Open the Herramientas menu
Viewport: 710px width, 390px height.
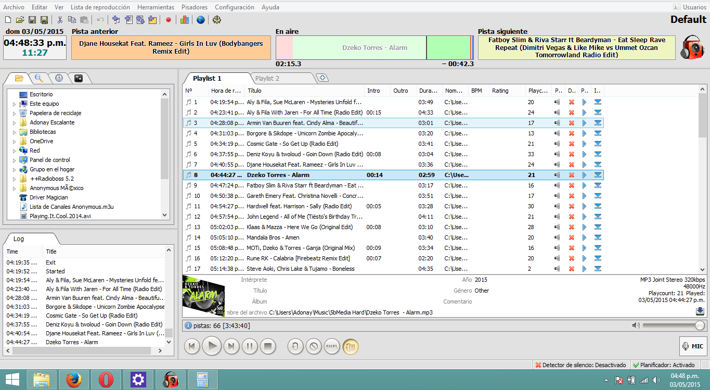pos(156,7)
